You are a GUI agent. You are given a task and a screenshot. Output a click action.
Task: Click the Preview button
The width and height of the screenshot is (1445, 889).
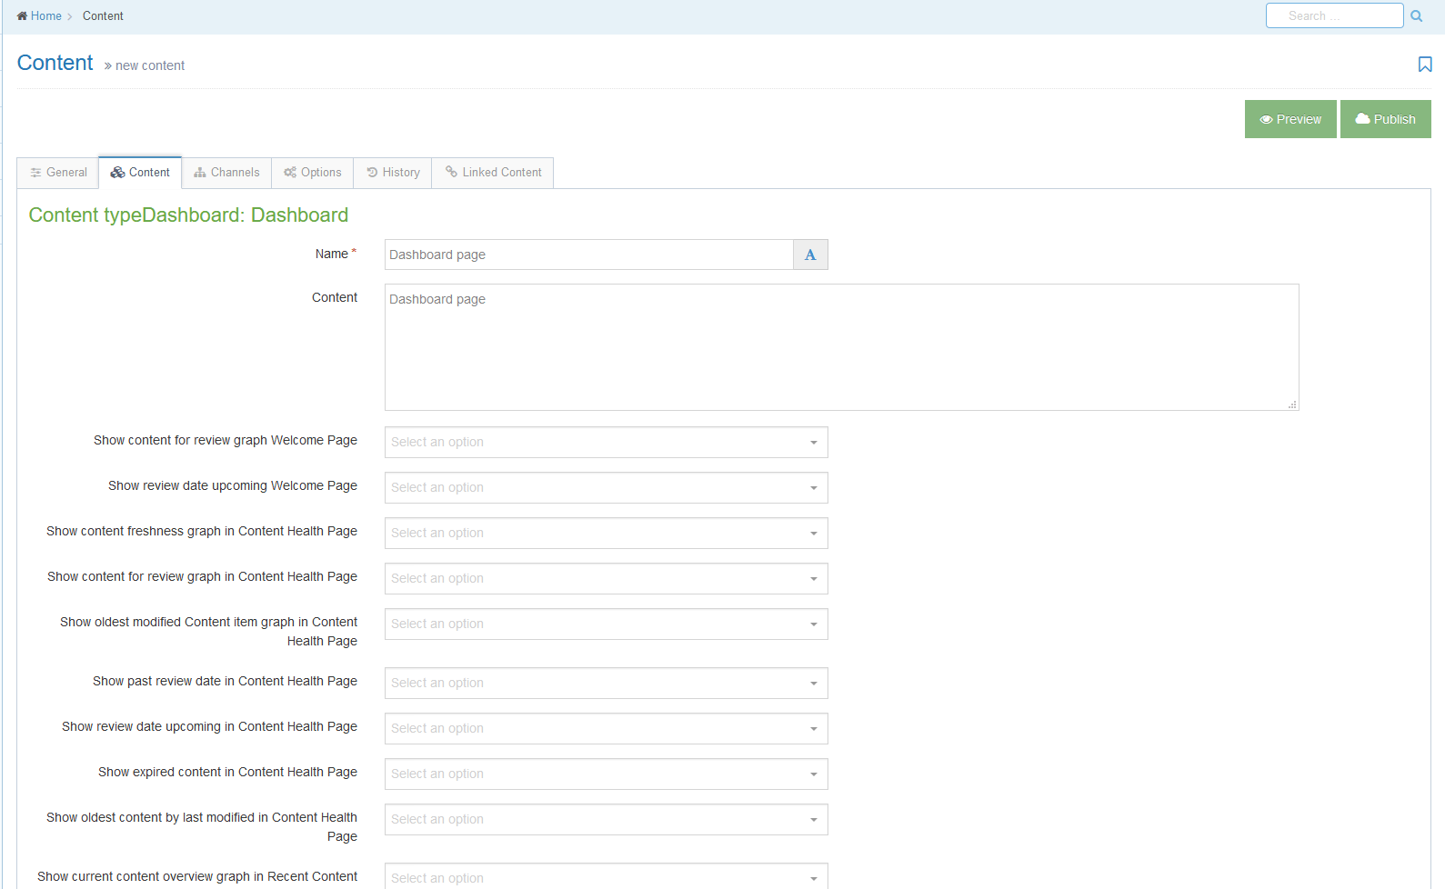click(1290, 119)
